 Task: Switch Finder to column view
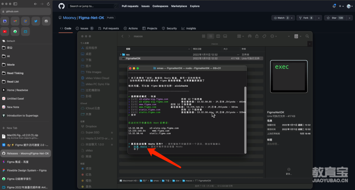coord(218,36)
